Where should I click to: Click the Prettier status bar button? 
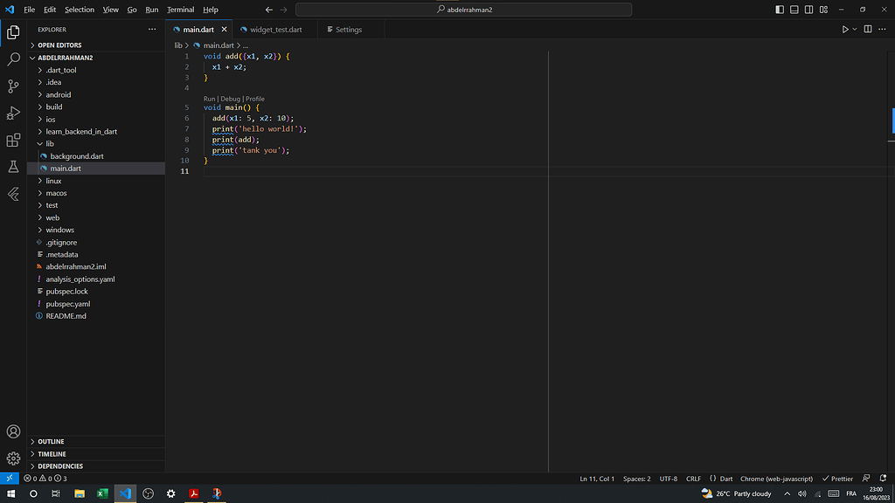pyautogui.click(x=837, y=479)
